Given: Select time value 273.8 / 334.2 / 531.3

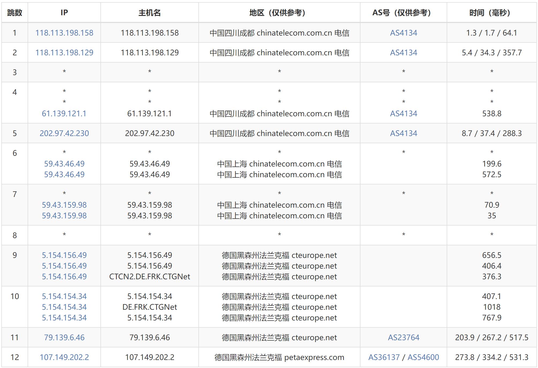Looking at the screenshot, I should [x=492, y=357].
